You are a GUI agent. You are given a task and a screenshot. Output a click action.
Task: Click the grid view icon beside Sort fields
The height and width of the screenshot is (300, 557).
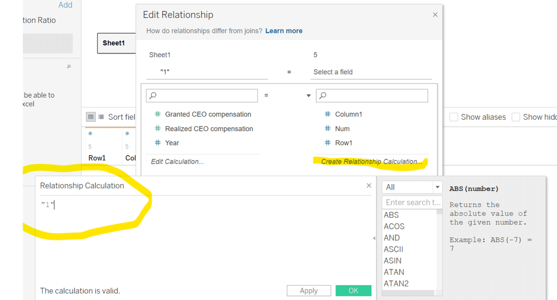pyautogui.click(x=91, y=117)
